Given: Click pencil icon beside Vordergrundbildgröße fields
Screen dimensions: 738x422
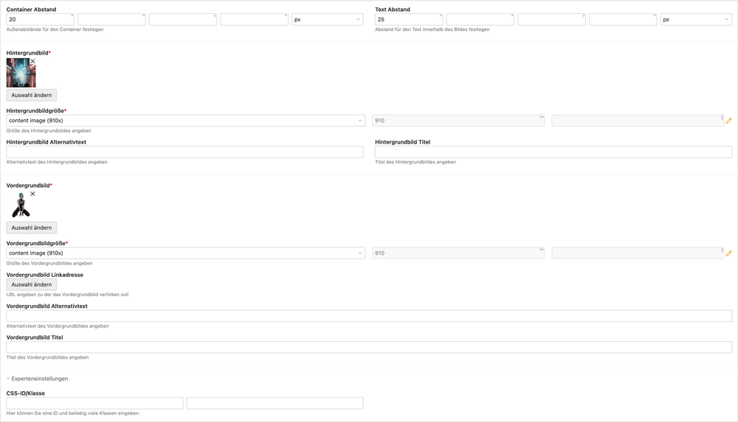Looking at the screenshot, I should [728, 253].
